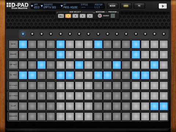Turn off OP HAT step 11
176x132 pixels.
pos(117,65)
